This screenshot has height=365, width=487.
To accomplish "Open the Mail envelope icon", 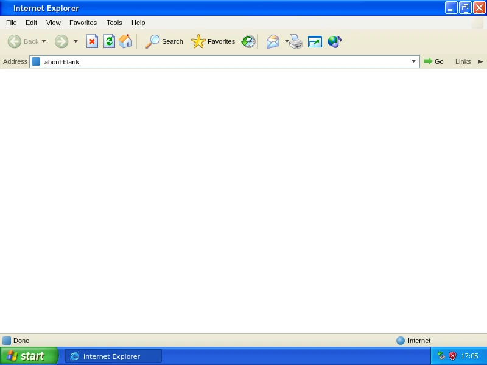I will coord(273,41).
